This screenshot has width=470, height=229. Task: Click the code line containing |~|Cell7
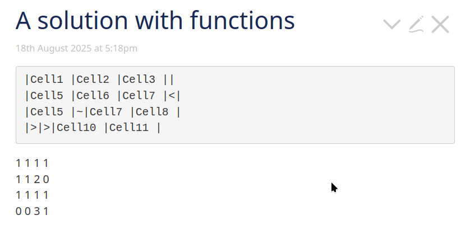click(x=103, y=112)
